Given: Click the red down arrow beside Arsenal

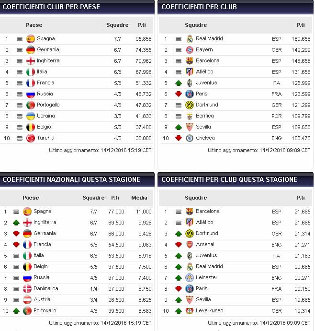Looking at the screenshot, I should tap(179, 245).
